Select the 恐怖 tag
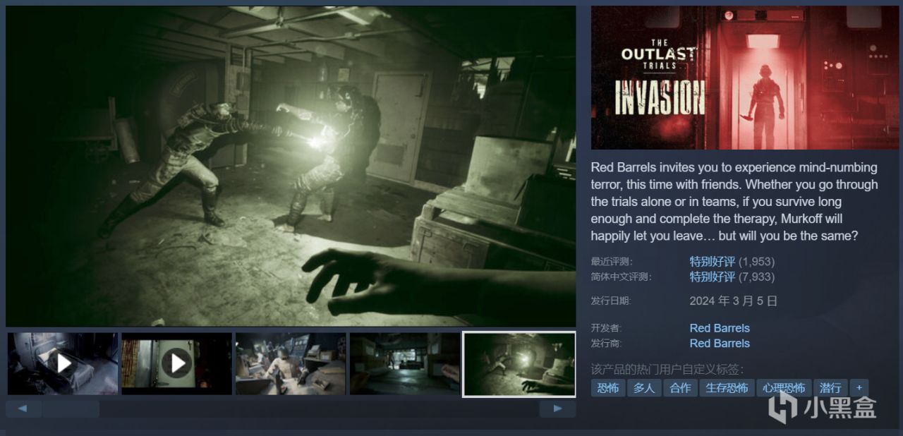 pyautogui.click(x=608, y=388)
